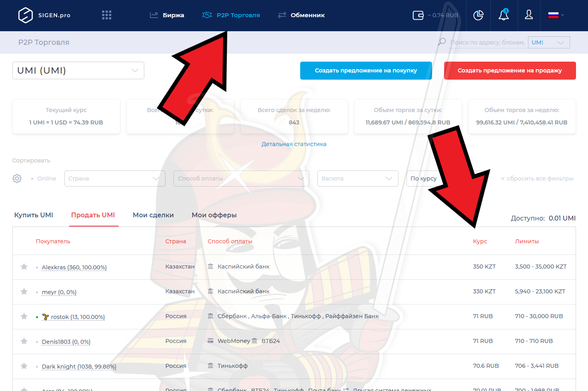Select P2P Торговля in the top navigation
The width and height of the screenshot is (588, 391).
pyautogui.click(x=231, y=15)
